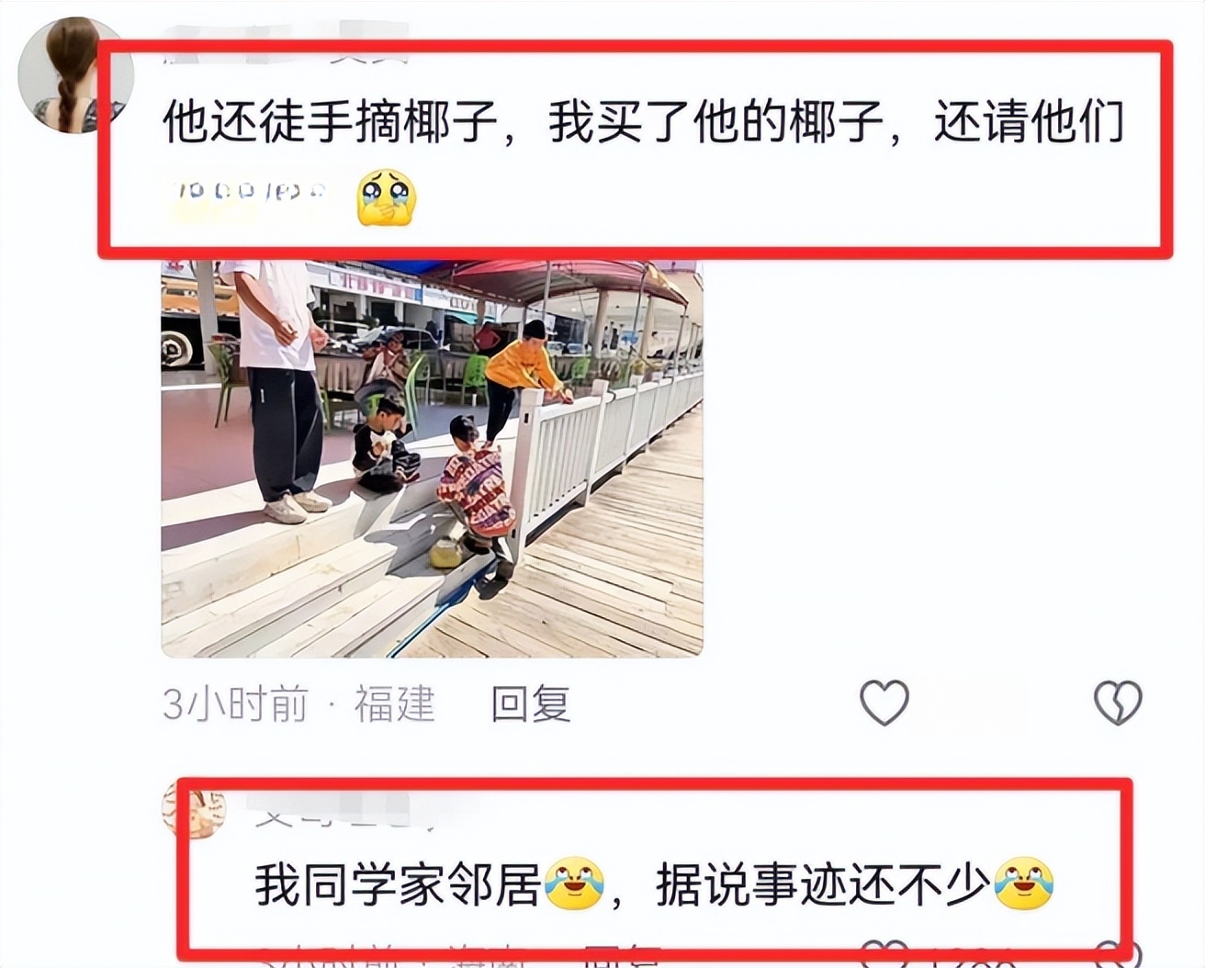Tap the tearful emoji in first comment

(x=387, y=197)
